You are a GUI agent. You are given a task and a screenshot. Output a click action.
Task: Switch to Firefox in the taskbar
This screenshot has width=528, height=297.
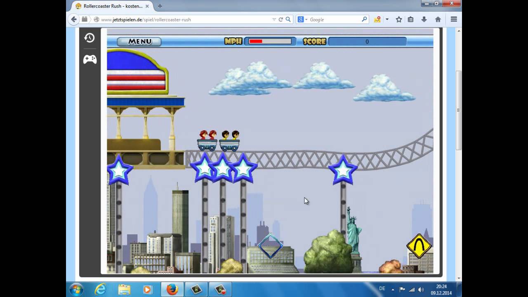point(172,290)
